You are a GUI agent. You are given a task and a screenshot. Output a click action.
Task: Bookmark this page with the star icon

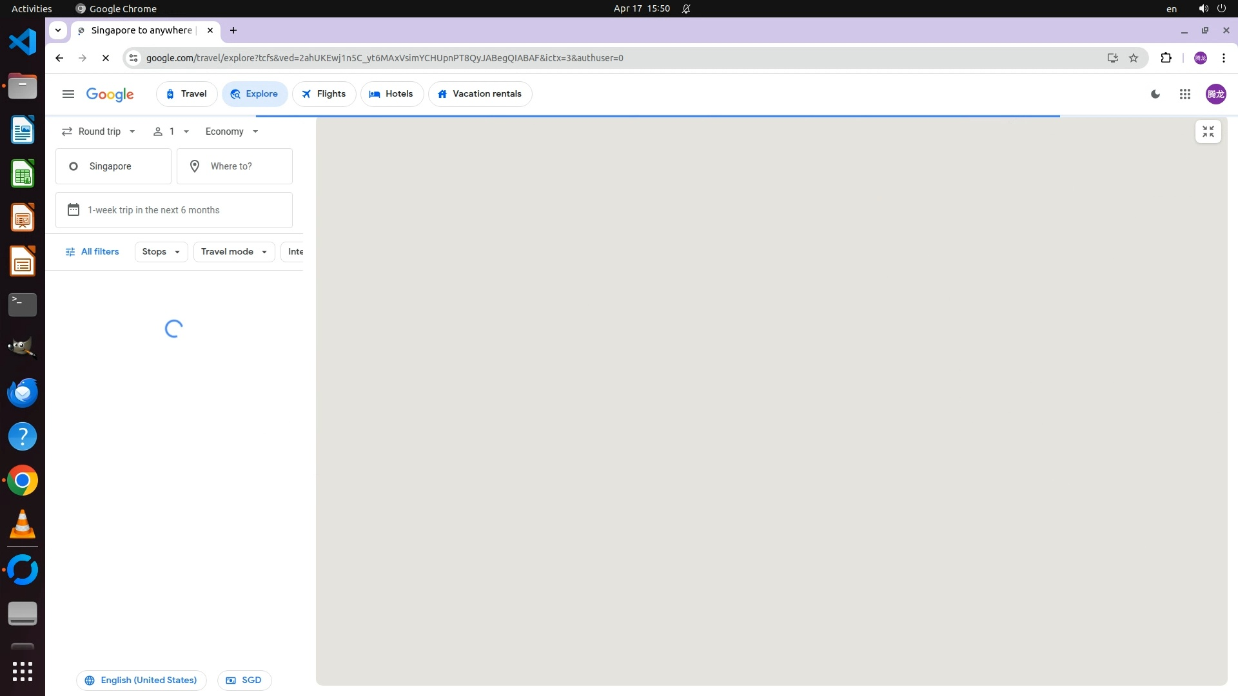tap(1134, 58)
